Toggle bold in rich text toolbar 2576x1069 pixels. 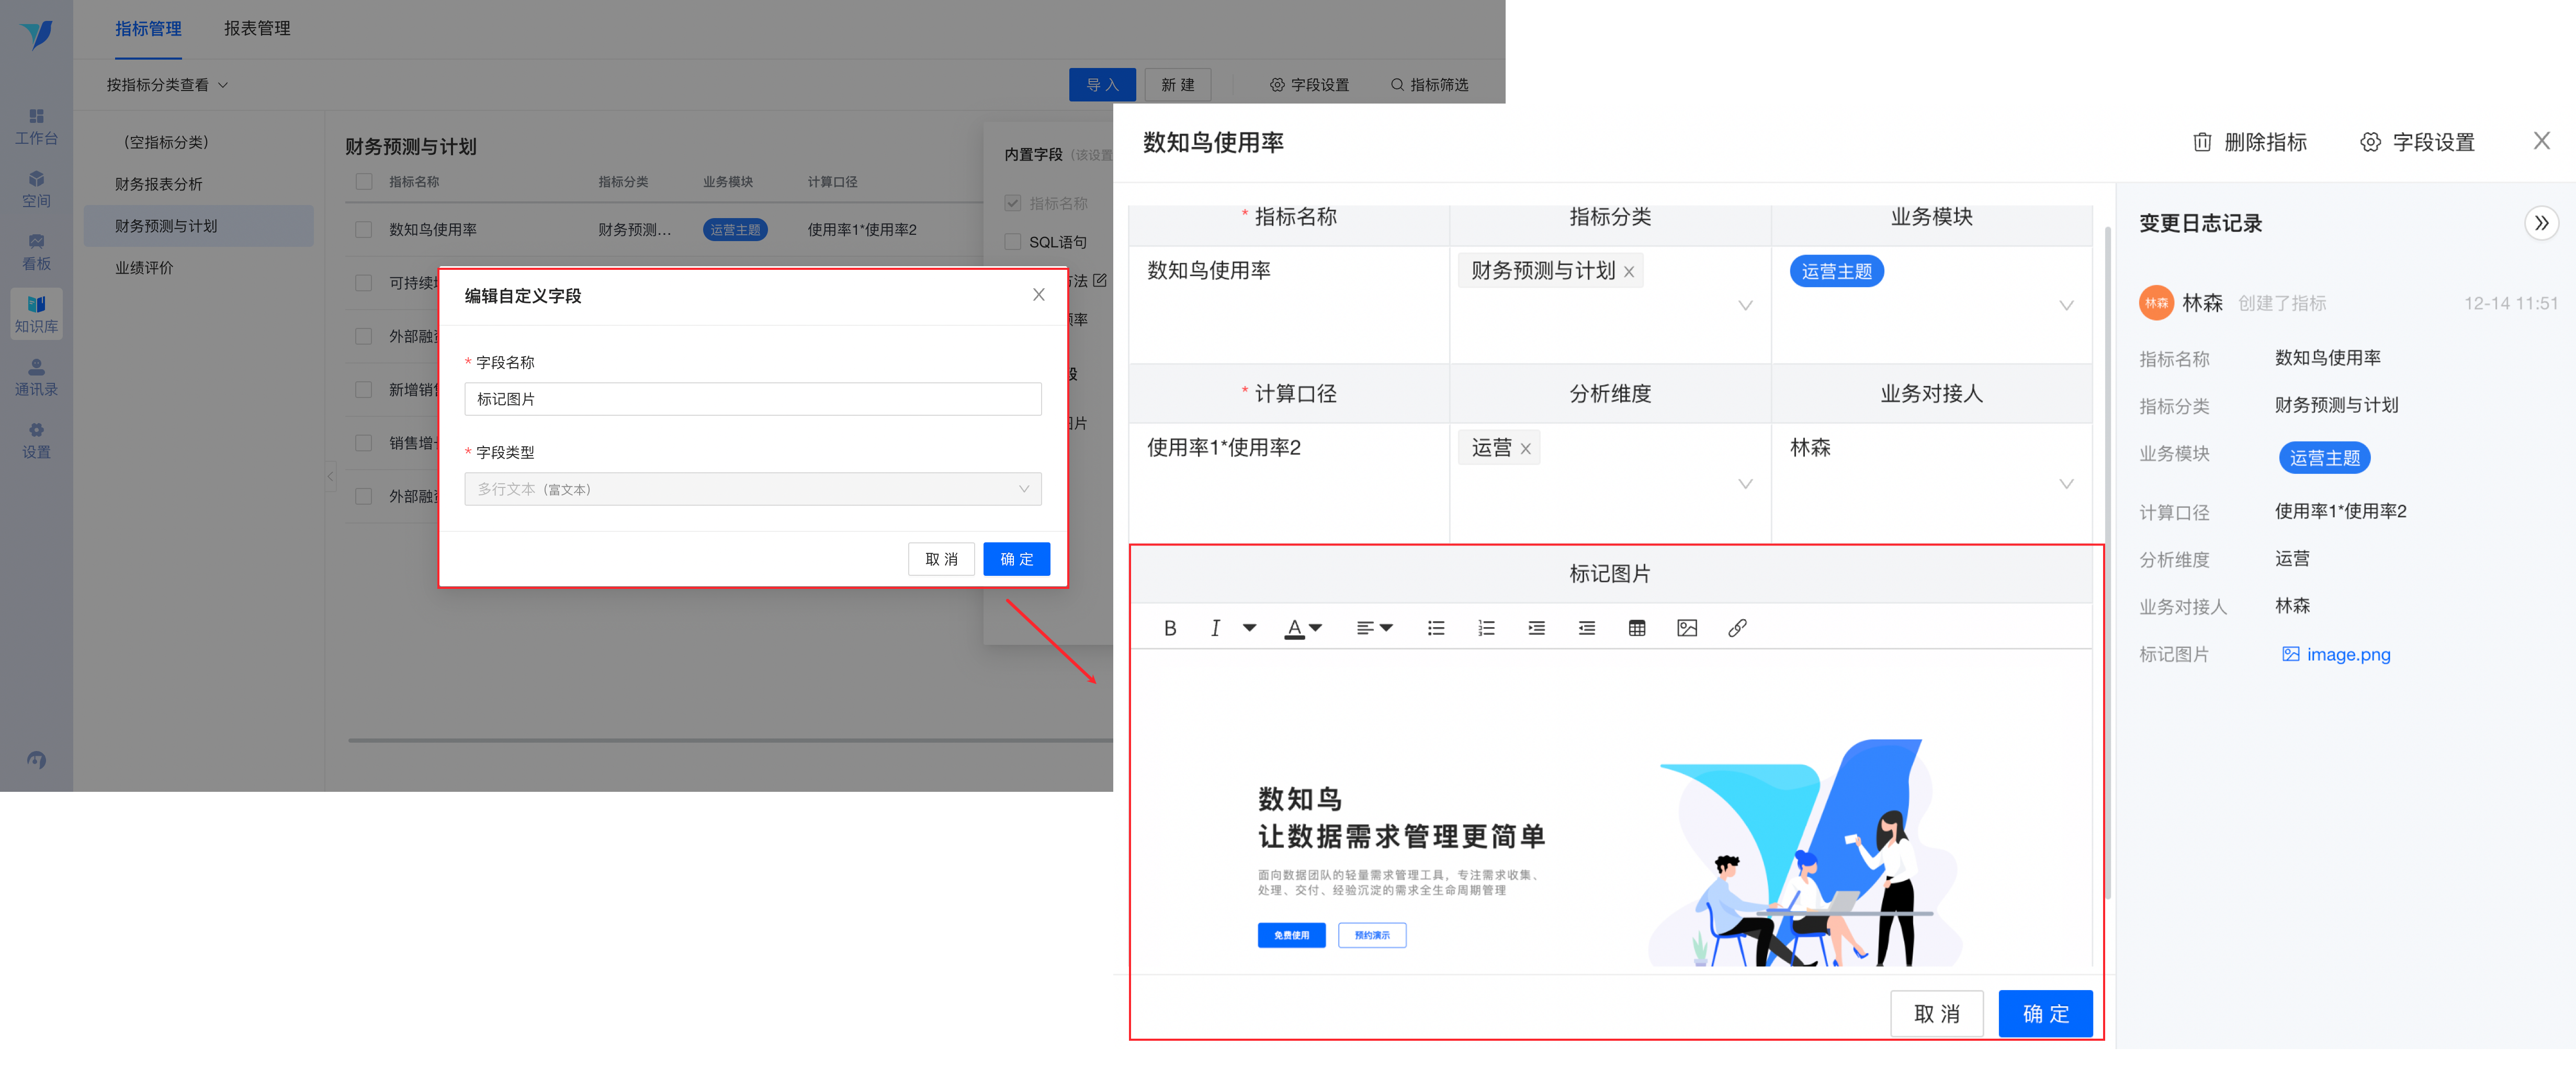[1169, 628]
